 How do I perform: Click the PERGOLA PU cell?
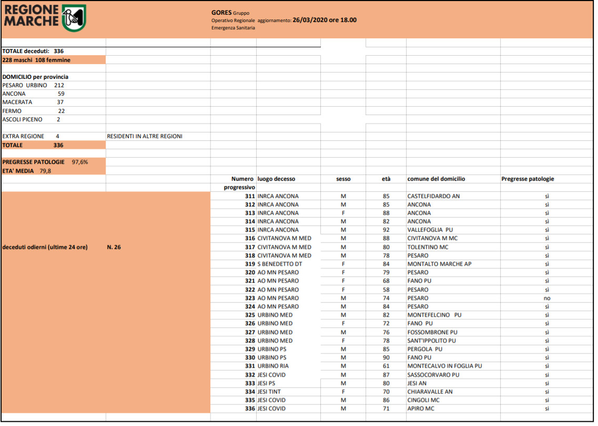pyautogui.click(x=424, y=349)
